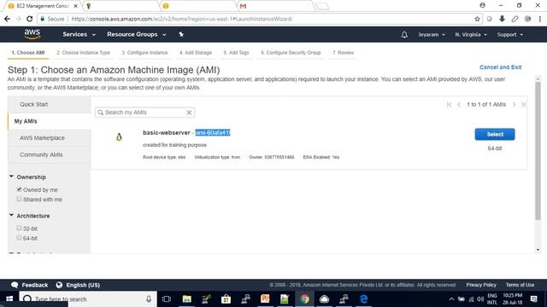Screen dimensions: 547x307
Task: Click the browser reload icon
Action: click(30, 19)
